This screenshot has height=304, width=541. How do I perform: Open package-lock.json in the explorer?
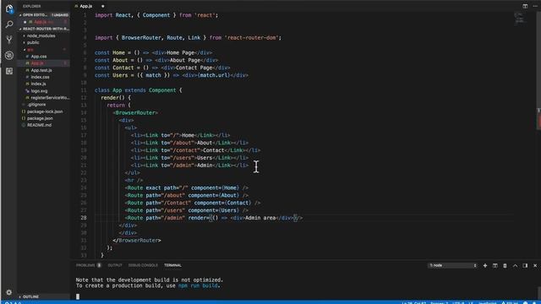tap(45, 111)
